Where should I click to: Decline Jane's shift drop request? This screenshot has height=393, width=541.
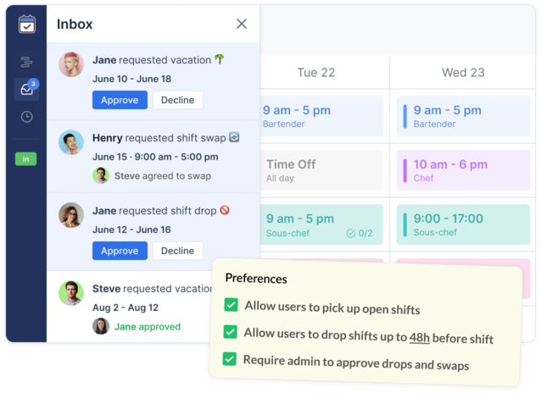click(x=177, y=251)
